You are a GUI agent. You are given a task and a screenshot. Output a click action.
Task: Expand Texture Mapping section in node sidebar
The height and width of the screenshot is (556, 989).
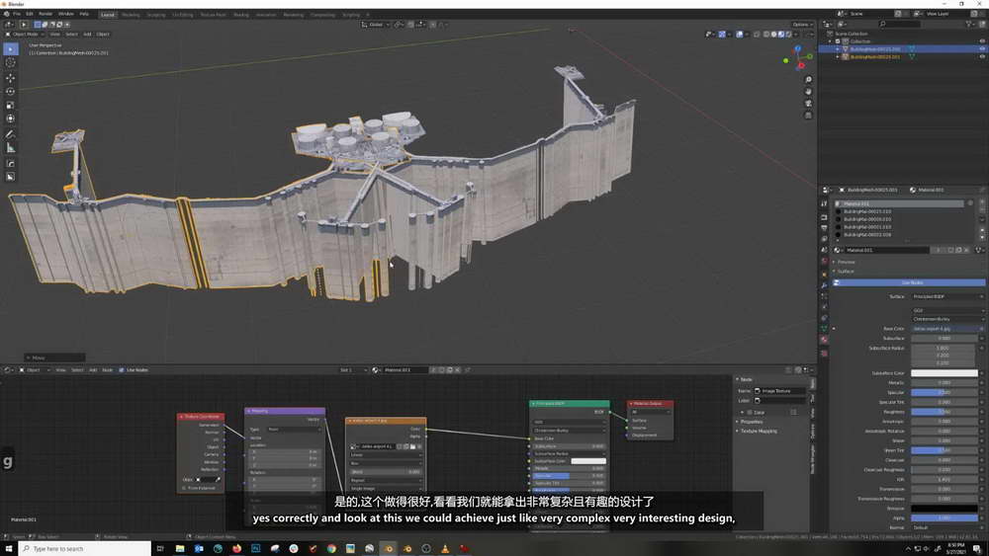coord(759,432)
